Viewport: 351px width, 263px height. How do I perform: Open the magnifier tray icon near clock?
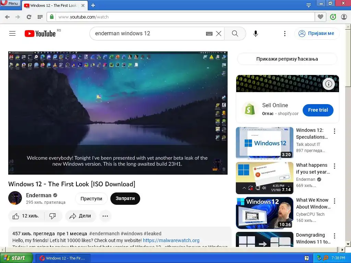pos(326,258)
